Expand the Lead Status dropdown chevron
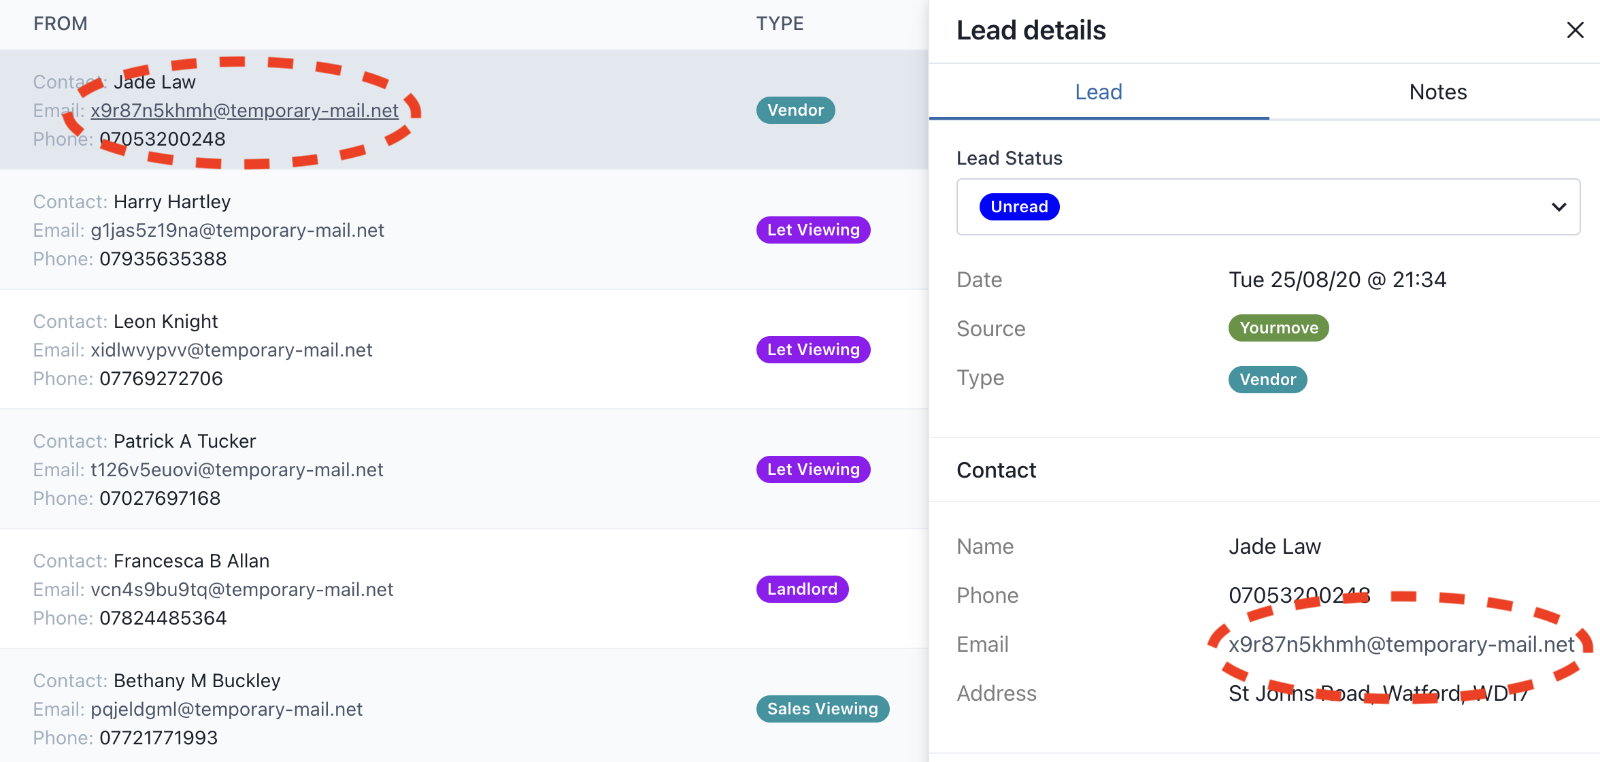The height and width of the screenshot is (762, 1600). click(1559, 207)
